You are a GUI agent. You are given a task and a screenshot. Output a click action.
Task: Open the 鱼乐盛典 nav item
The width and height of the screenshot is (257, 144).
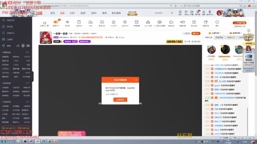tap(116, 13)
